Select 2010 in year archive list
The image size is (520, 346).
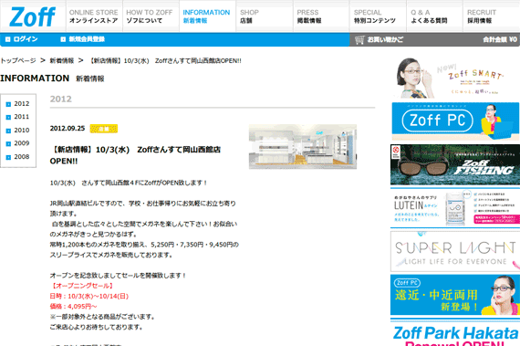(x=22, y=131)
